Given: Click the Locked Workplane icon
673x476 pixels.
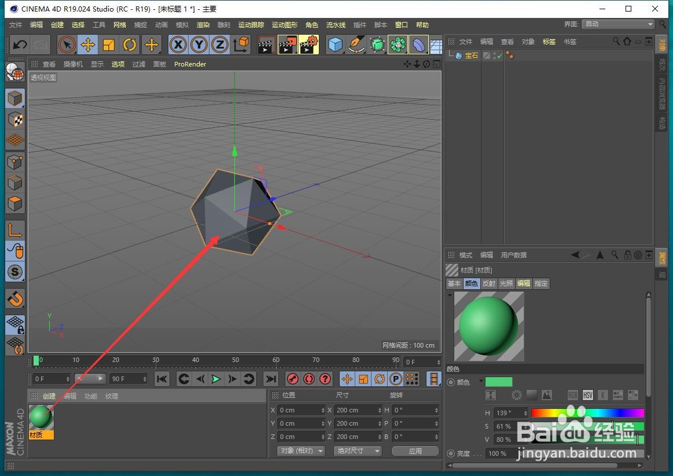Looking at the screenshot, I should (x=15, y=325).
